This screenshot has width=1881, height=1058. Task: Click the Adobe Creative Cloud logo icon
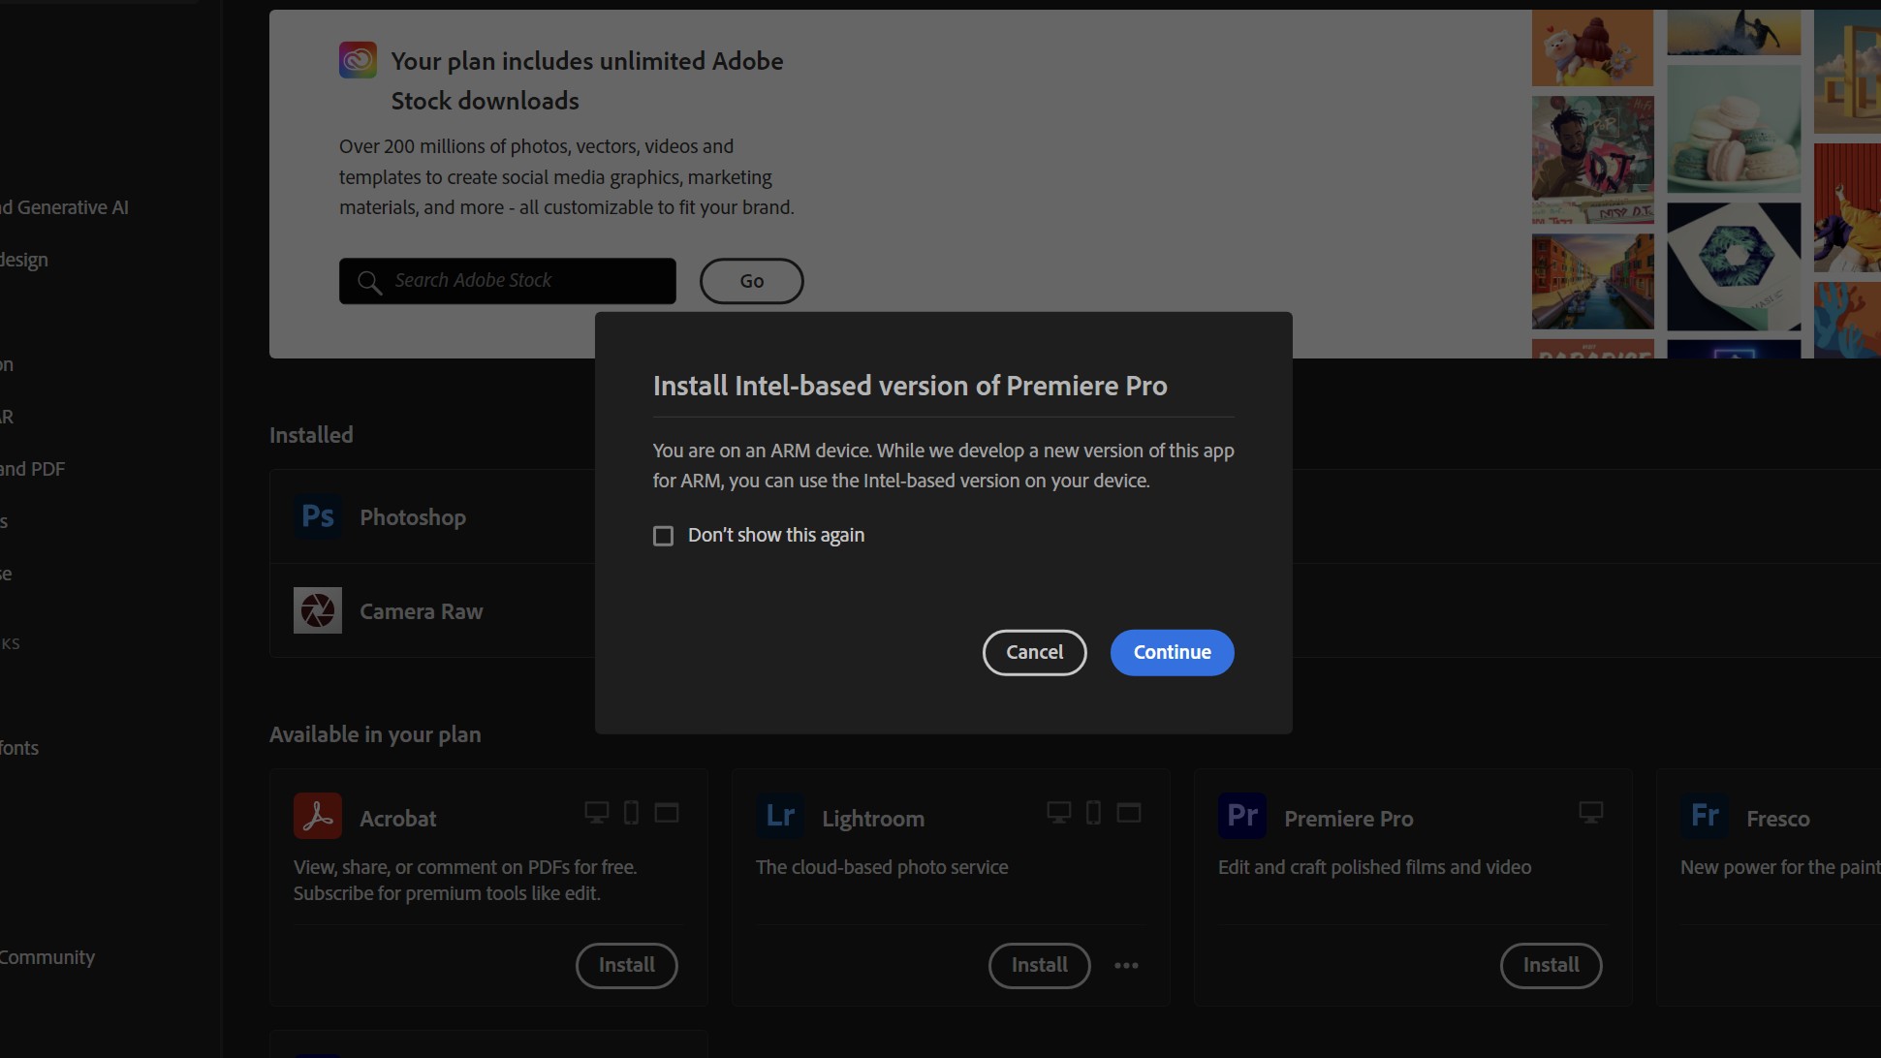pyautogui.click(x=358, y=61)
